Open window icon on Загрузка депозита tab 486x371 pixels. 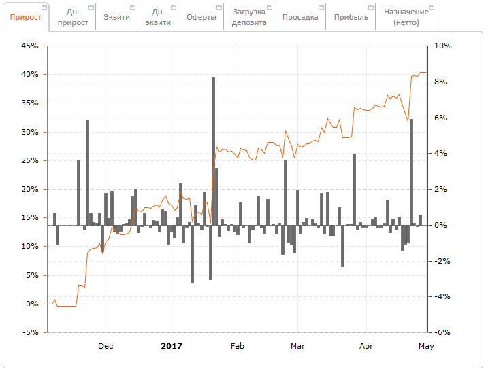[270, 7]
